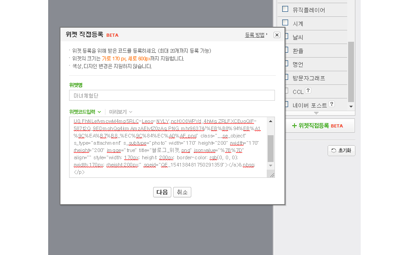Switch to the 미리보기 tab
Viewport: 409px width, 255px height.
118,112
